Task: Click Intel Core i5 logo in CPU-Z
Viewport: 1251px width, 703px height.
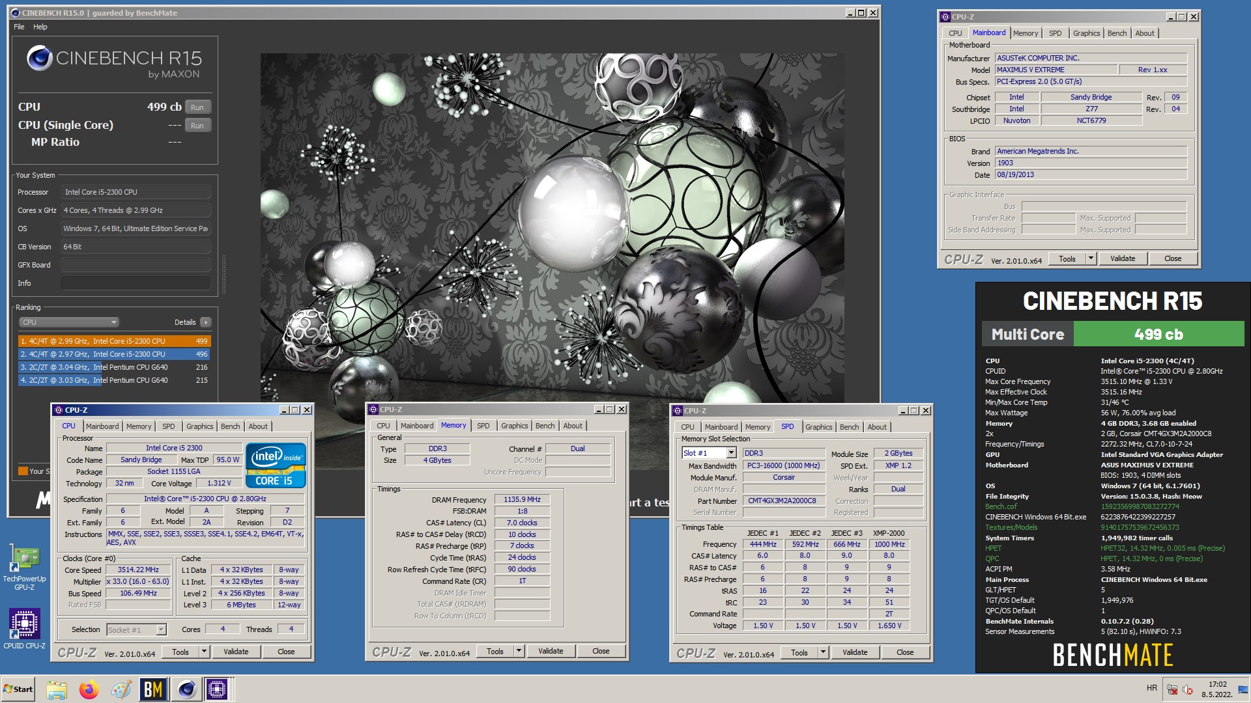Action: pos(276,465)
